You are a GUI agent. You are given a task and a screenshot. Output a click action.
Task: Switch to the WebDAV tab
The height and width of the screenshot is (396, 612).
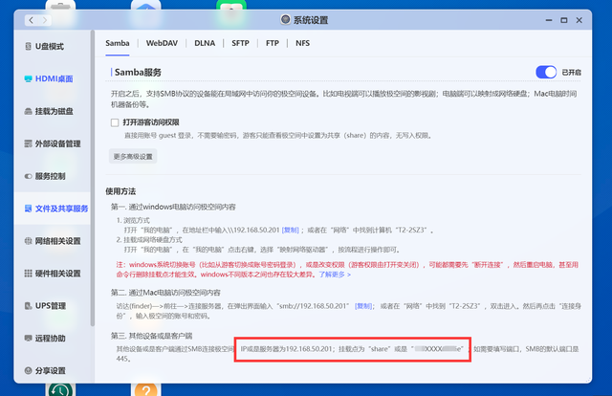pyautogui.click(x=162, y=43)
